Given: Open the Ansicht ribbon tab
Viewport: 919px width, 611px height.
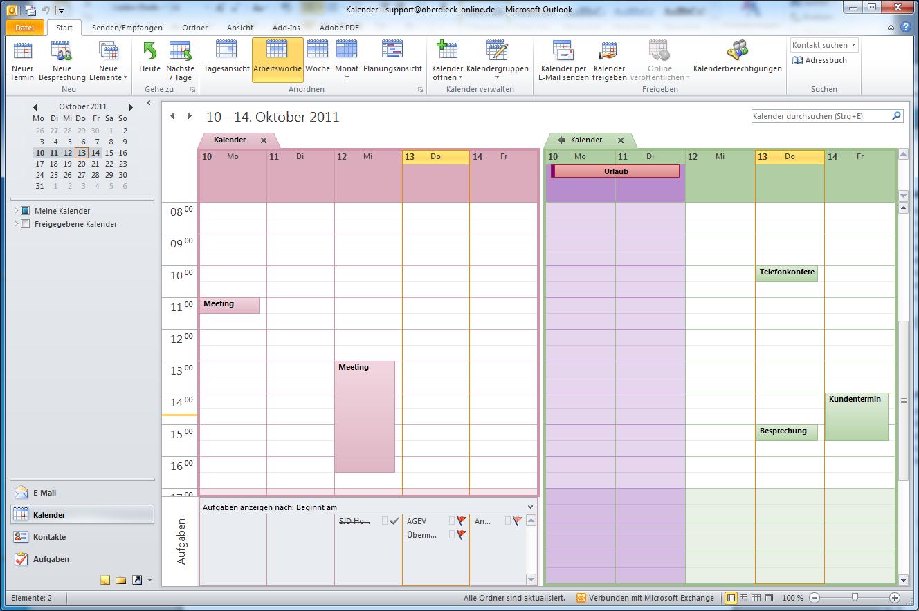Looking at the screenshot, I should 239,28.
